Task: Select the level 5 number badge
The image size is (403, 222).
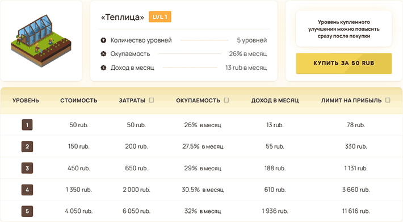Action: point(27,211)
